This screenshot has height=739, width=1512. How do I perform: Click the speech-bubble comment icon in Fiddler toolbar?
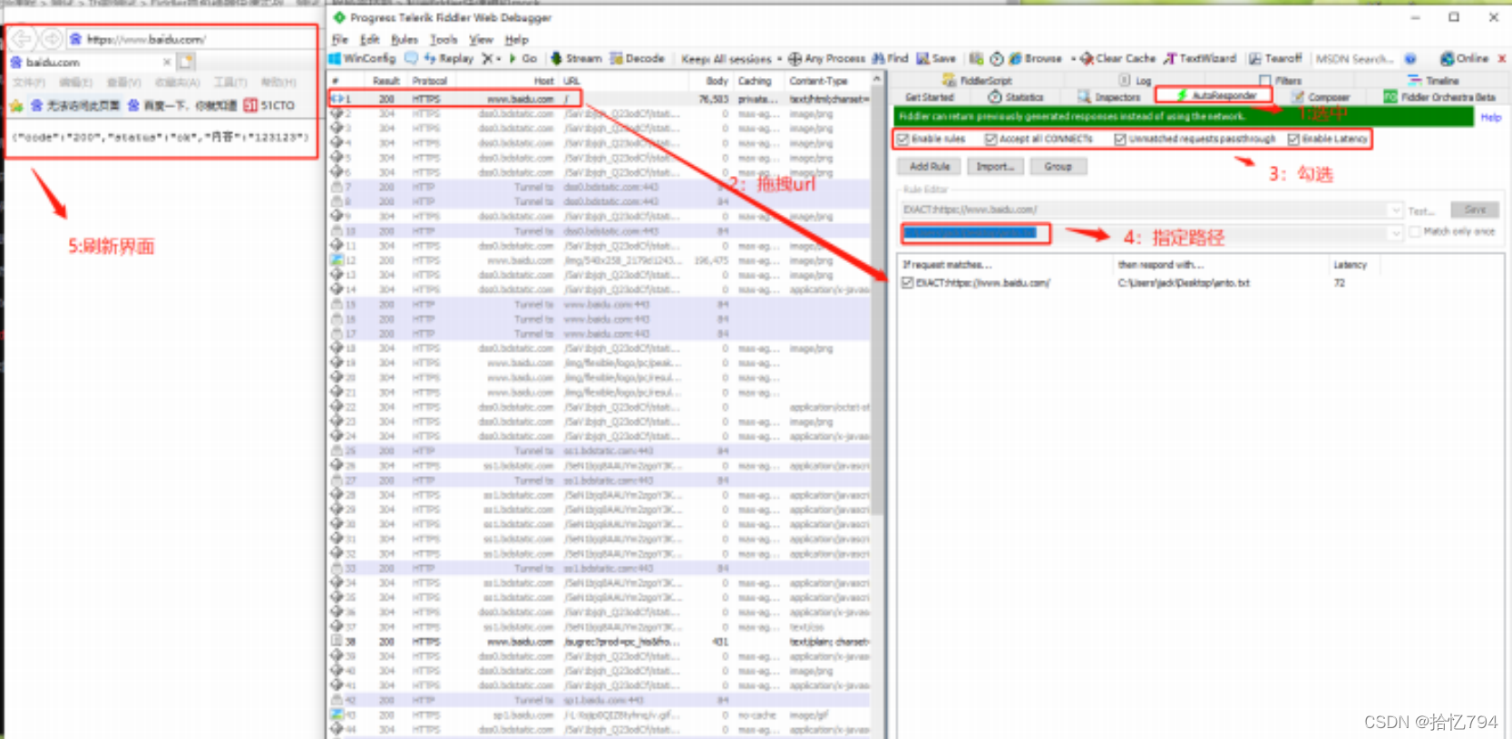(411, 58)
